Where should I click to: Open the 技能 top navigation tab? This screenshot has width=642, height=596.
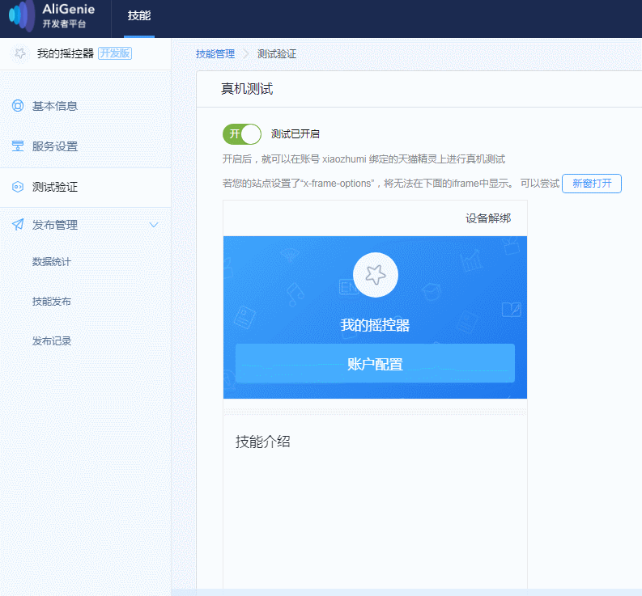138,15
